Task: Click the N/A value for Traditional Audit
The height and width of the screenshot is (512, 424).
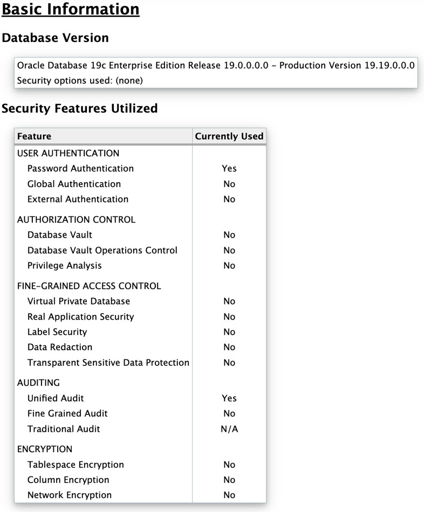Action: (229, 429)
